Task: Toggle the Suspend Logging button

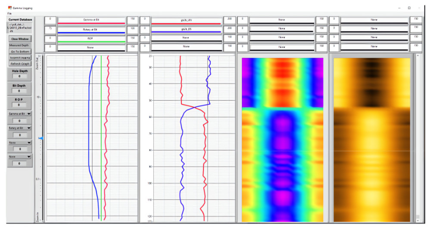Action: pos(20,58)
